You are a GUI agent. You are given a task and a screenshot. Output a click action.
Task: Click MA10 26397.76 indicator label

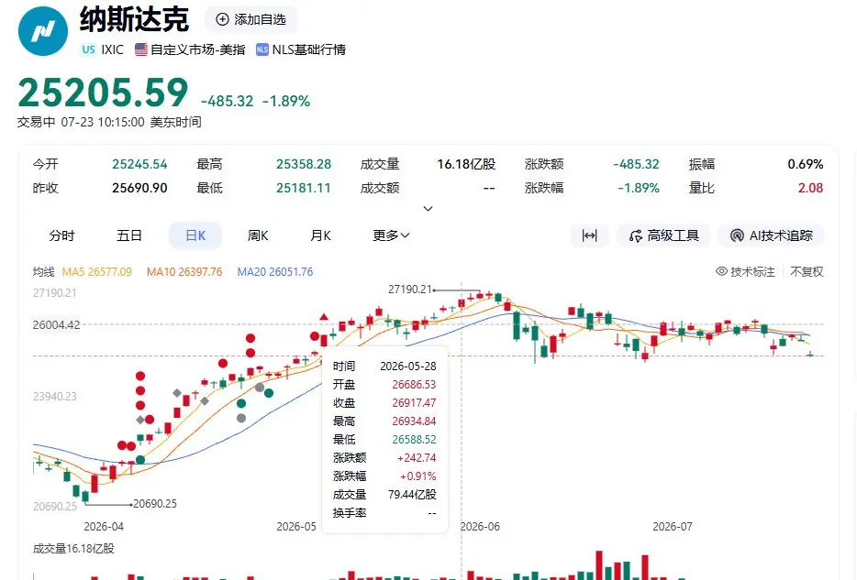click(x=184, y=272)
